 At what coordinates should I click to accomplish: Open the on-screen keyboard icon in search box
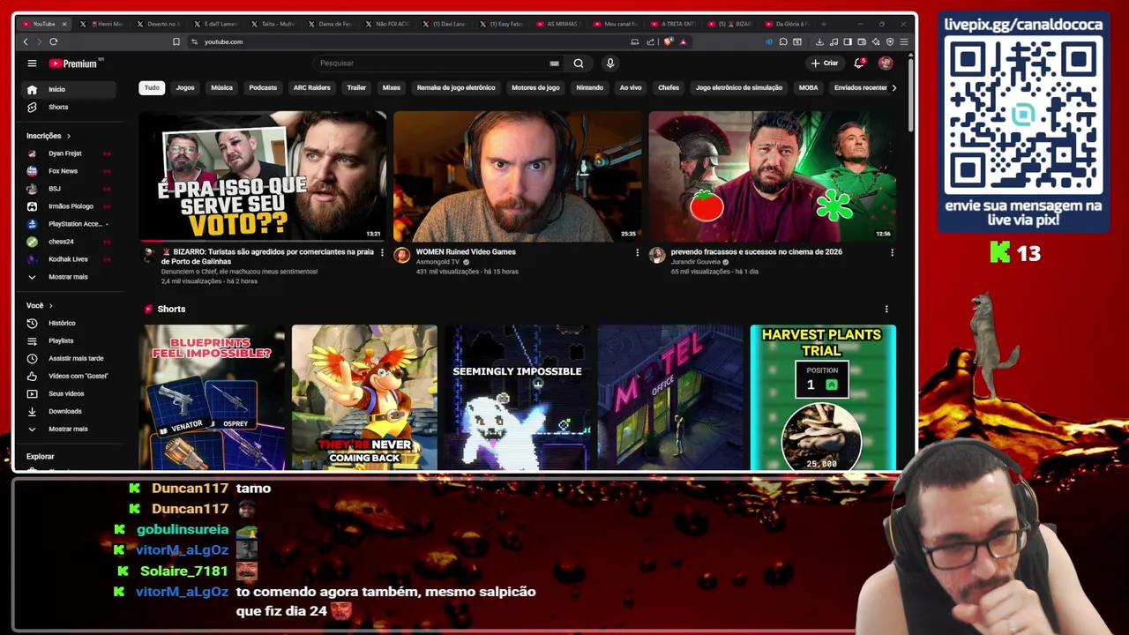(x=554, y=63)
